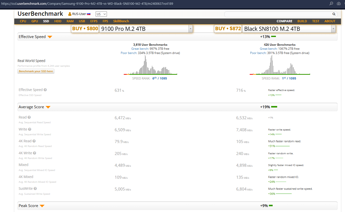Click the 716% effective speed value

(241, 90)
